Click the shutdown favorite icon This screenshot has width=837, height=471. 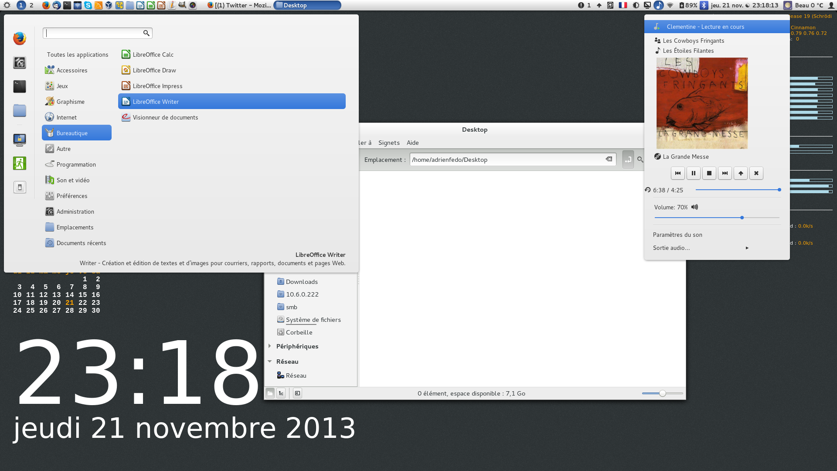19,188
